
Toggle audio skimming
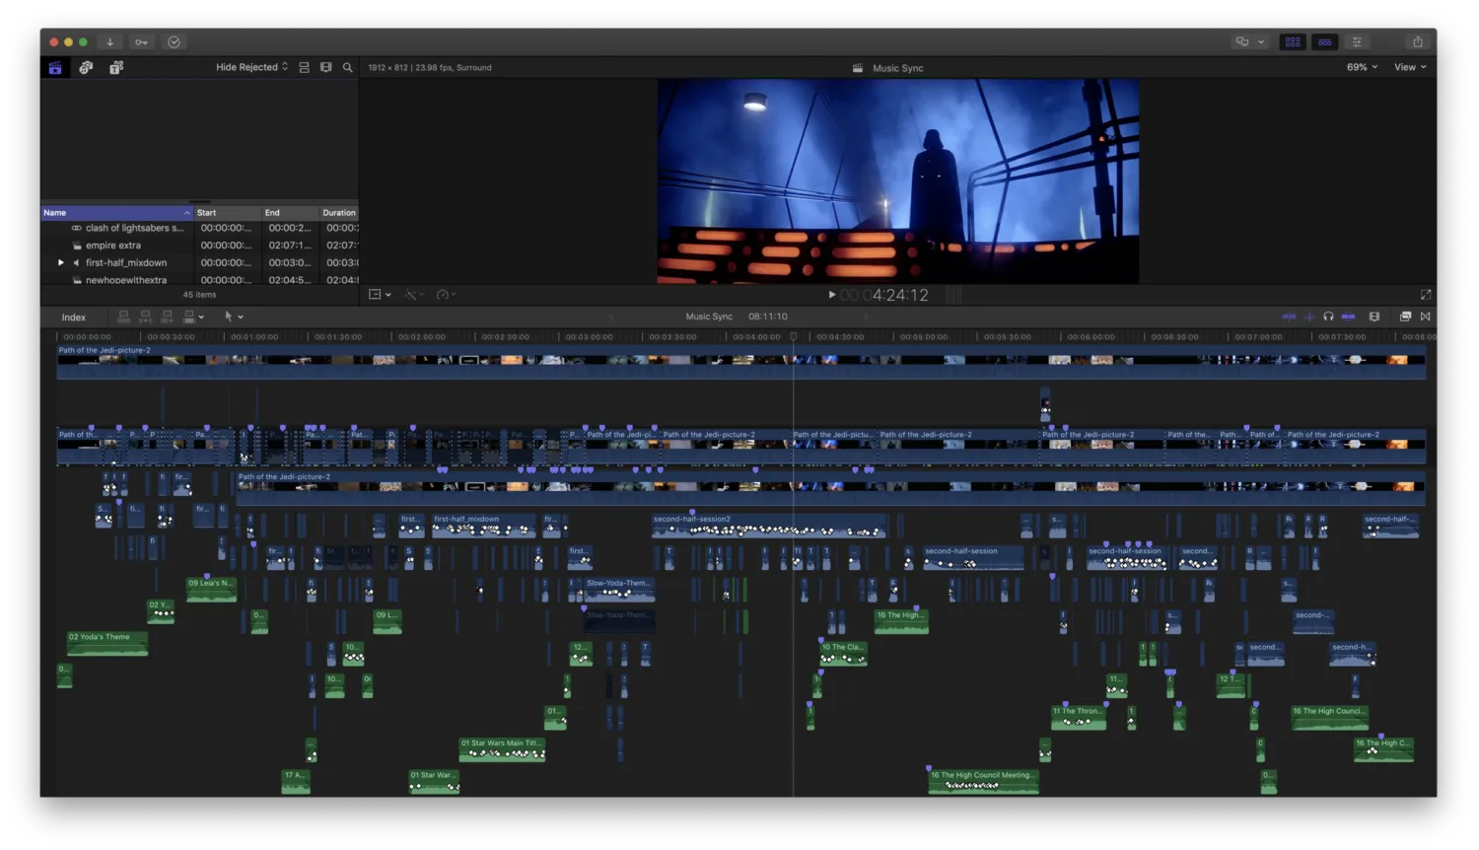pos(1309,317)
